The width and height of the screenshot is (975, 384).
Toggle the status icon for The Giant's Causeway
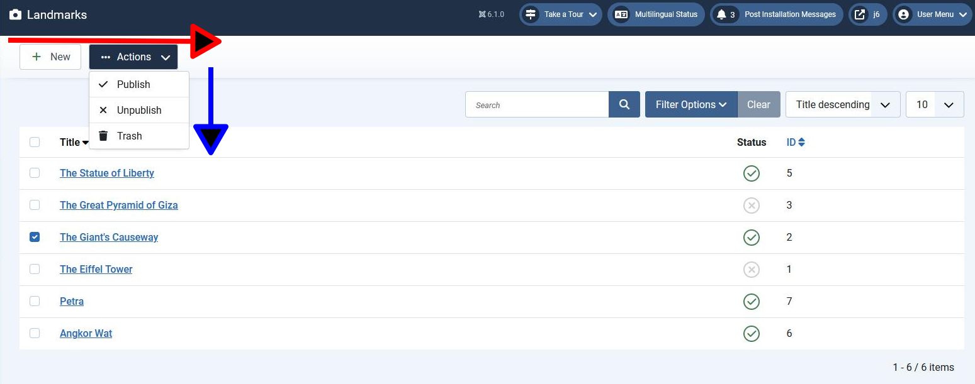pyautogui.click(x=751, y=238)
